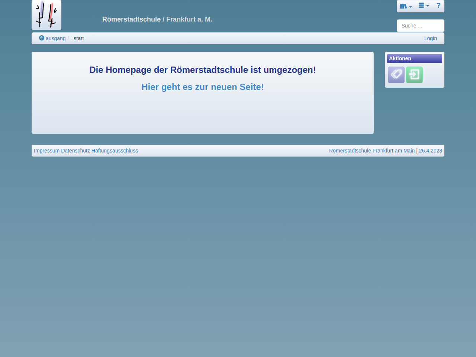
Task: Click 'Römerstadtschule Frankfurt am Main' footer link
Action: point(372,151)
